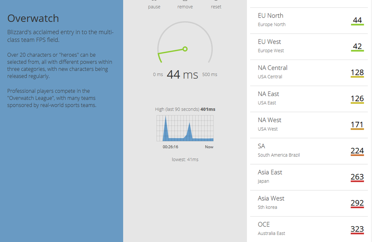Click the 126 ping value

click(x=357, y=99)
